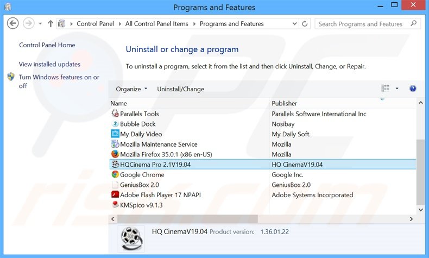The width and height of the screenshot is (429, 258).
Task: Select Google Chrome icon
Action: (115, 174)
